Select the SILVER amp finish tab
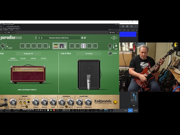Image resolution: width=180 pixels, height=135 pixels. pyautogui.click(x=23, y=58)
